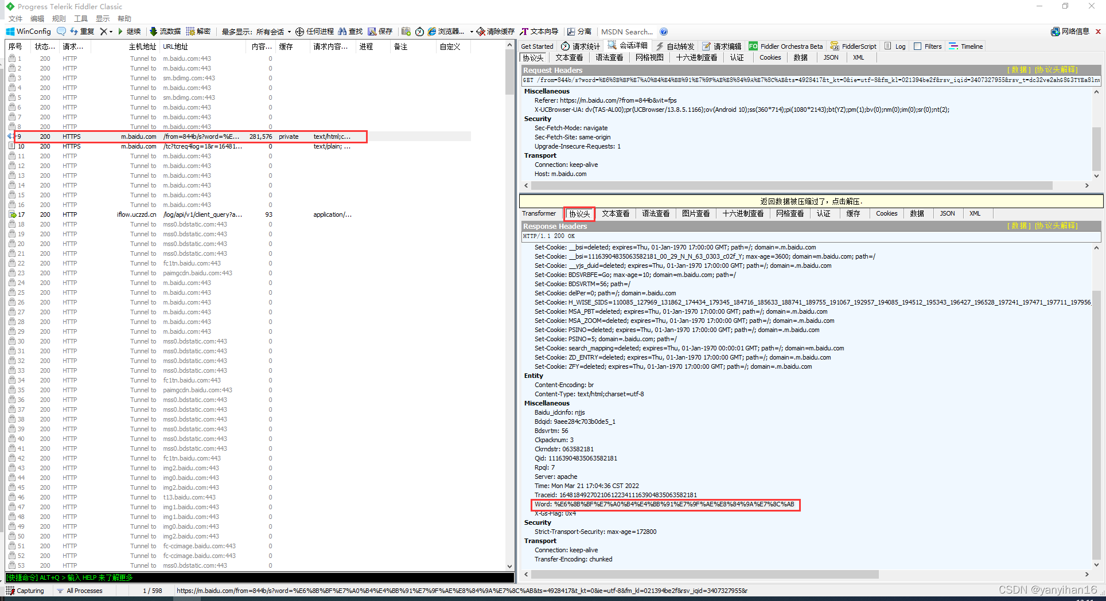Open the FiddlerScript tab

[854, 46]
